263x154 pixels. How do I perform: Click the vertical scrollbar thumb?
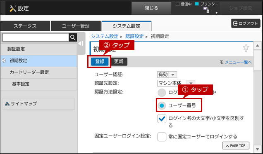tap(257, 60)
